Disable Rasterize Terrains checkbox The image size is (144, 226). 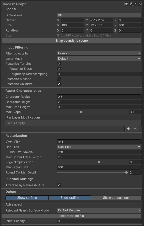(x=59, y=64)
